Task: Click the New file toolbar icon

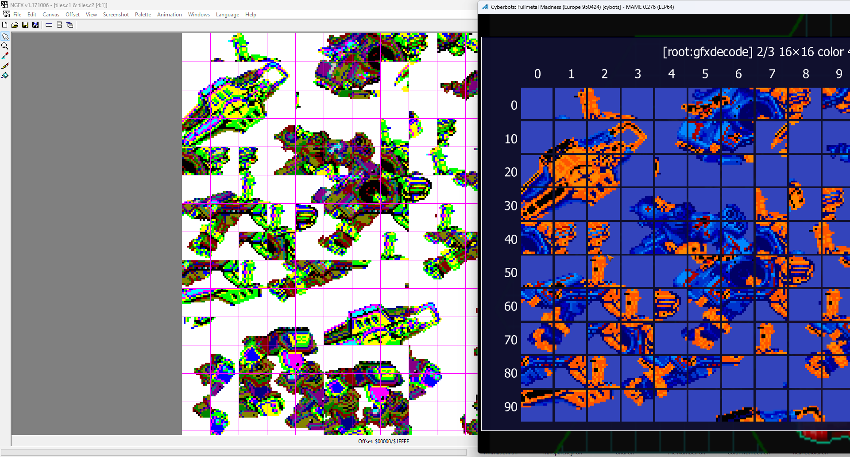Action: tap(5, 25)
